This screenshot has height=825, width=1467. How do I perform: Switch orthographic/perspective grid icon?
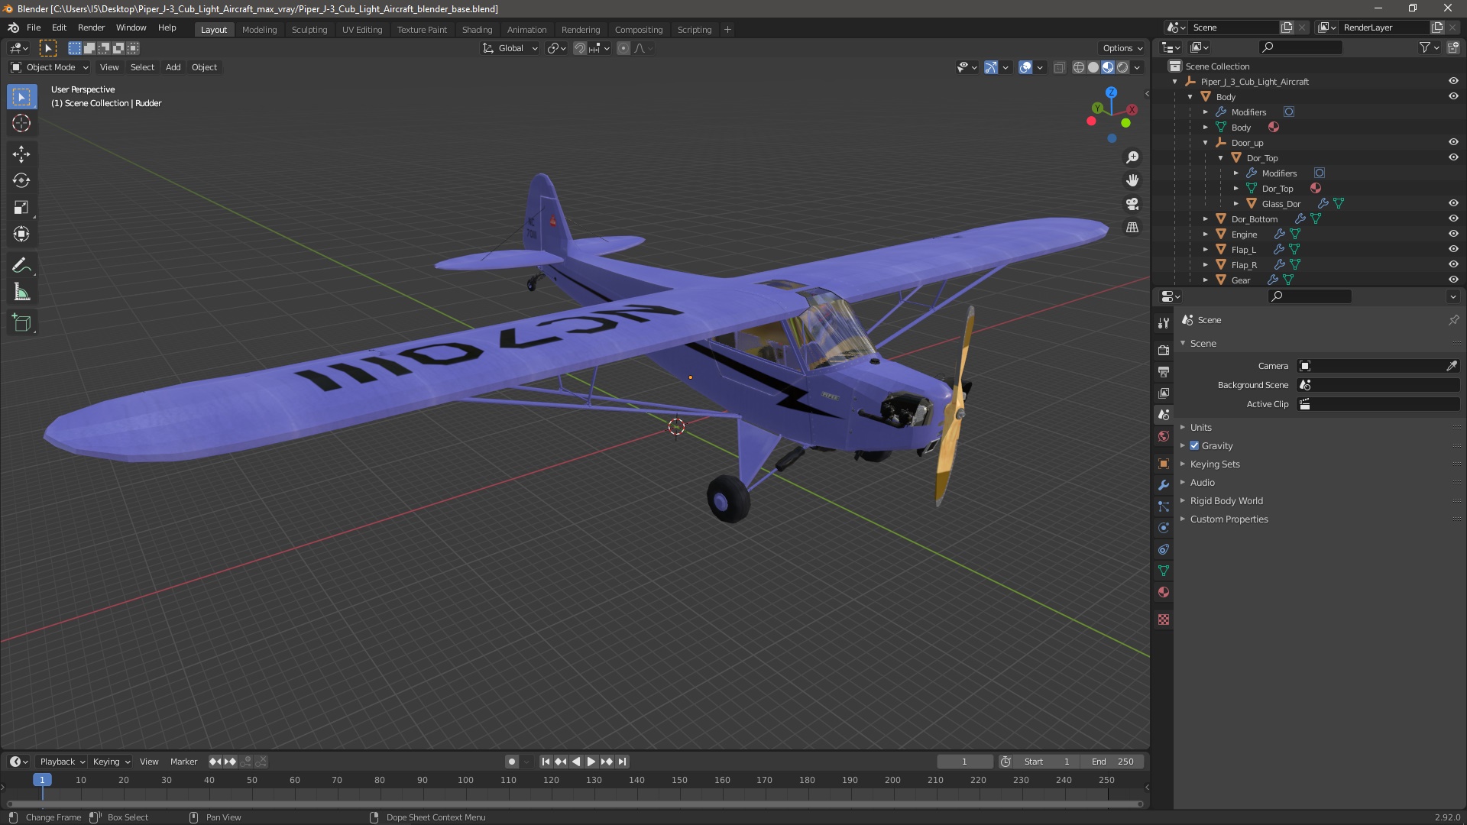pyautogui.click(x=1132, y=228)
